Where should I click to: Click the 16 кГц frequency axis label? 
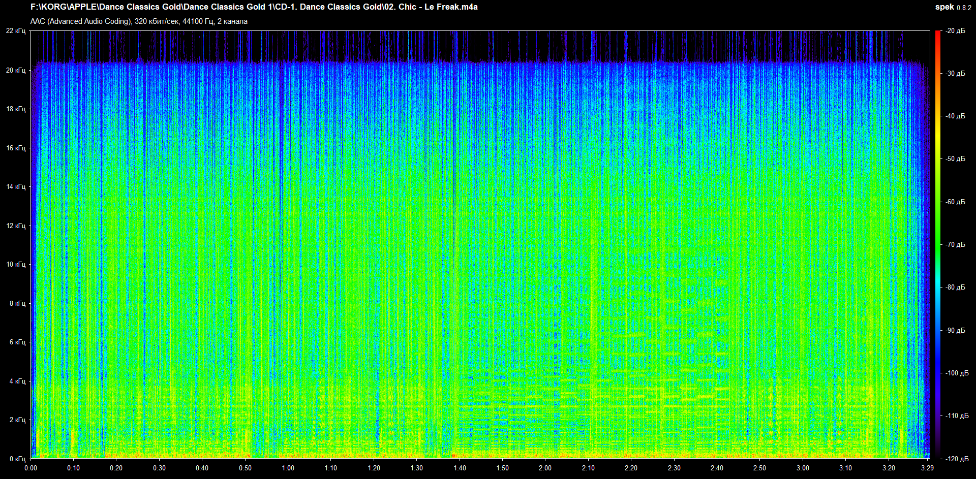(16, 148)
